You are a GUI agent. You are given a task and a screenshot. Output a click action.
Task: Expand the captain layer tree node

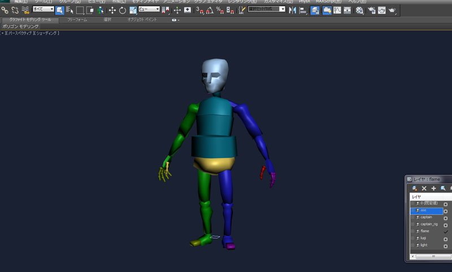pos(413,217)
